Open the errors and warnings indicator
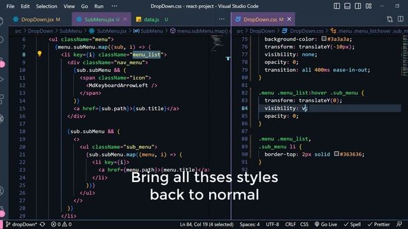 coord(61,225)
